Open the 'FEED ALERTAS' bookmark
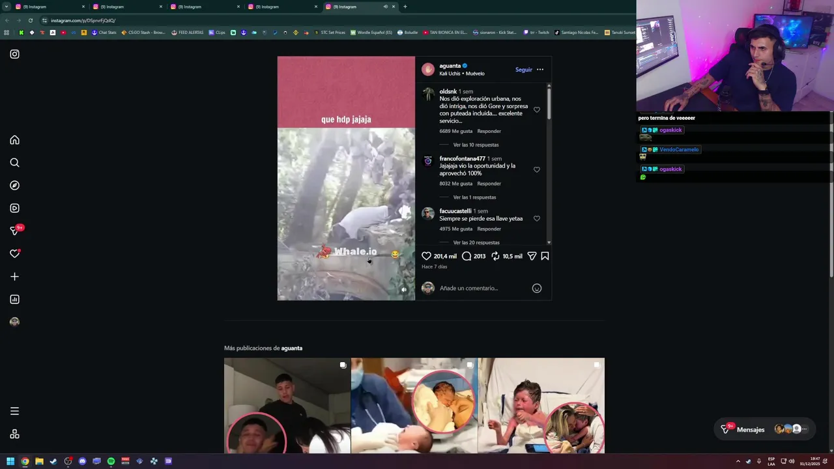This screenshot has height=469, width=834. tap(187, 33)
